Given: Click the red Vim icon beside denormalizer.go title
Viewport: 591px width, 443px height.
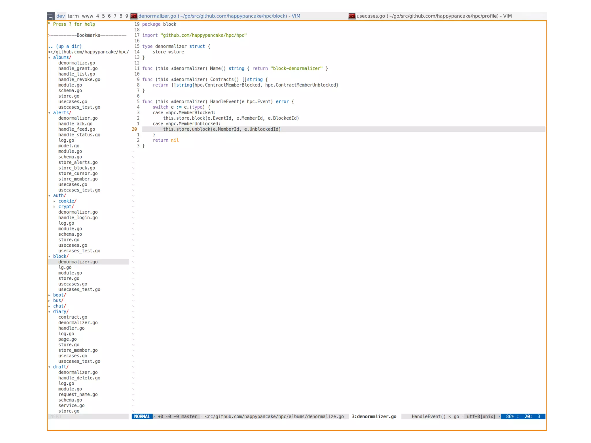Looking at the screenshot, I should 134,16.
